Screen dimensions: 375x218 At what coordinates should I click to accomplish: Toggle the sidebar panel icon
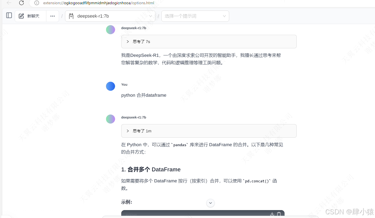[9, 16]
